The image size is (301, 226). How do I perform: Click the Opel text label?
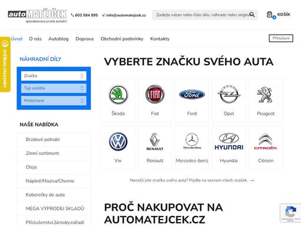(229, 114)
